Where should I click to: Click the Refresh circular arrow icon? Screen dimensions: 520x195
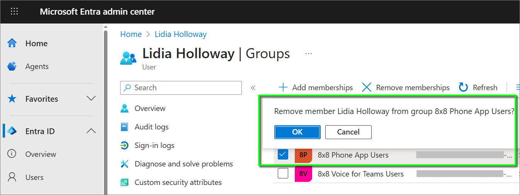pos(463,87)
